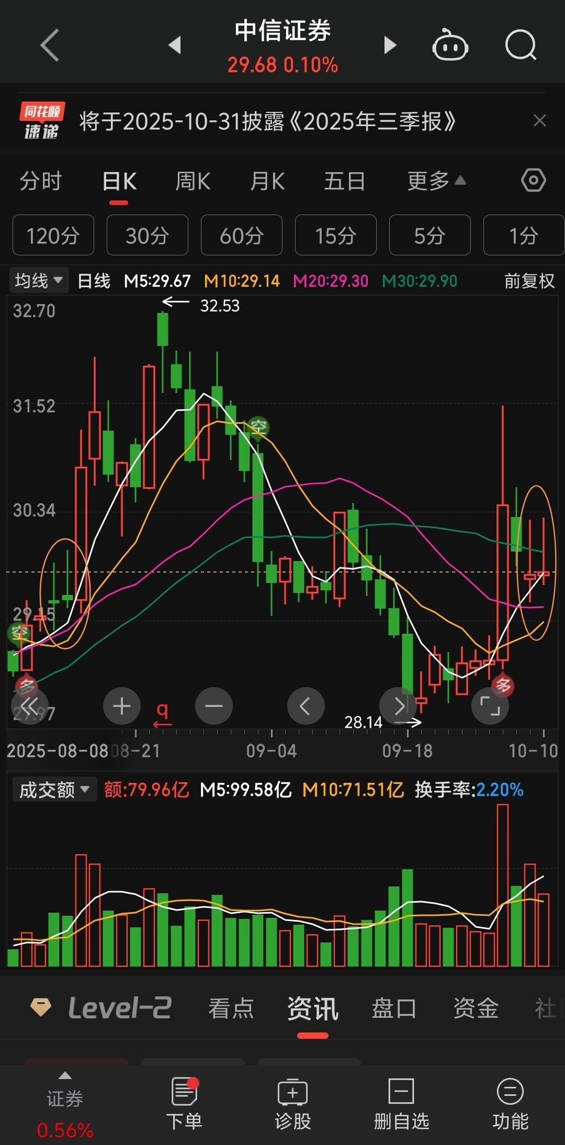The height and width of the screenshot is (1145, 565).
Task: Open the 均线 indicator dropdown
Action: coord(39,280)
